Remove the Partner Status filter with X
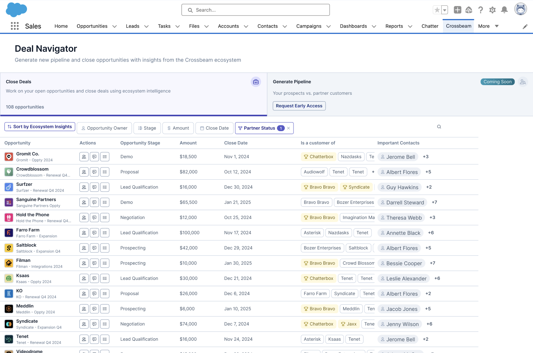The height and width of the screenshot is (353, 533). click(288, 128)
